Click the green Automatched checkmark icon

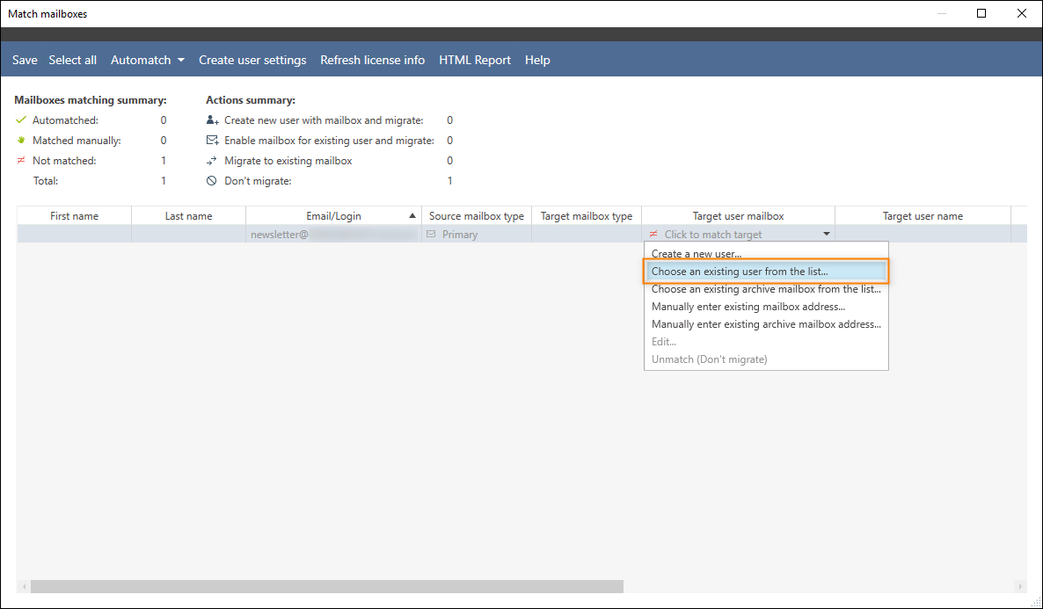point(20,120)
